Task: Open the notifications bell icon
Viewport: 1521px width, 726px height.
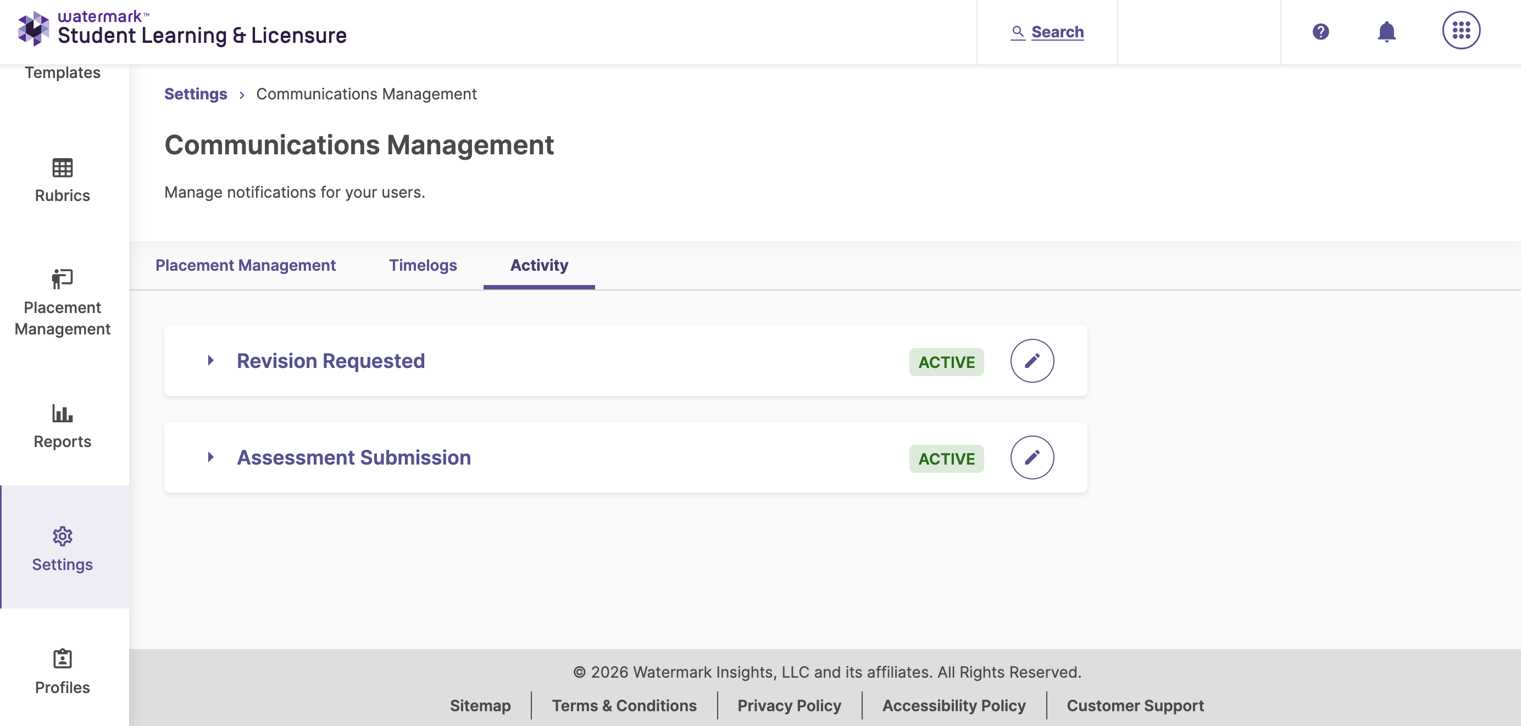Action: point(1386,31)
